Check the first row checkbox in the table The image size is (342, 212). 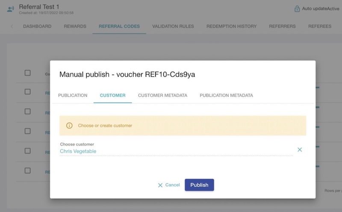point(28,92)
